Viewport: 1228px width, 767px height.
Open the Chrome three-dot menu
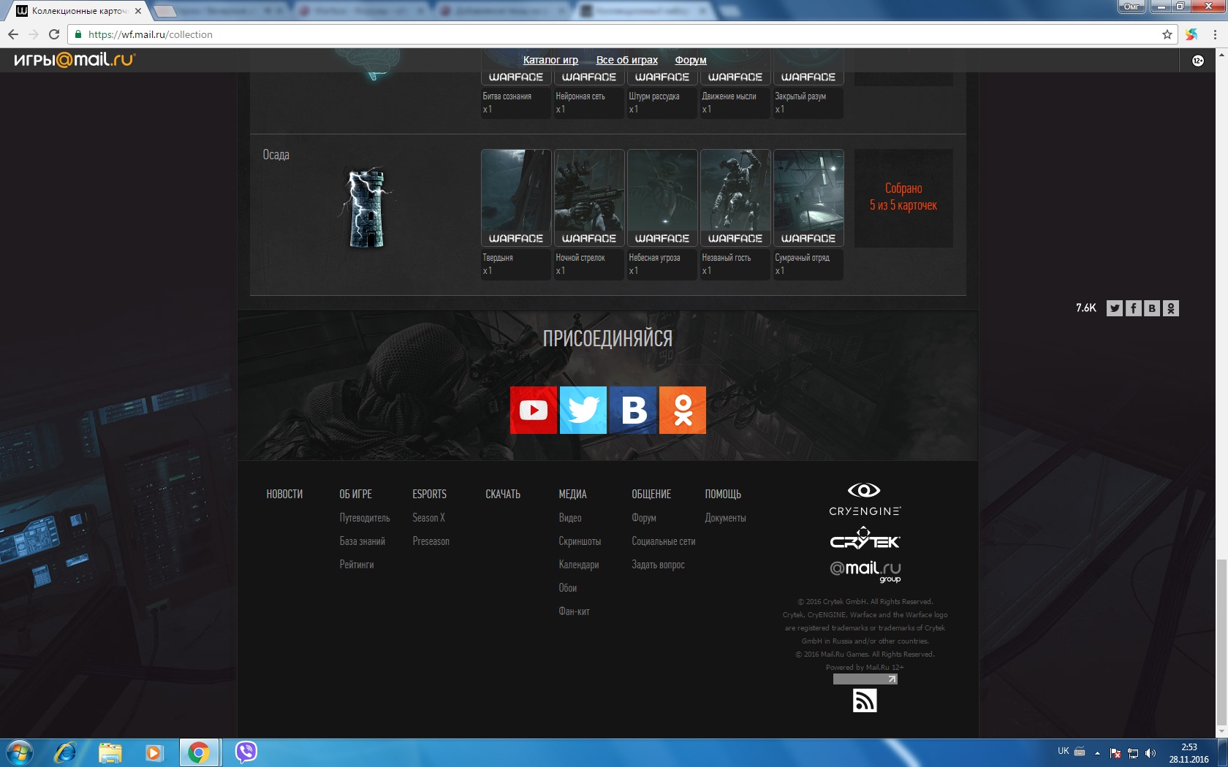1215,34
